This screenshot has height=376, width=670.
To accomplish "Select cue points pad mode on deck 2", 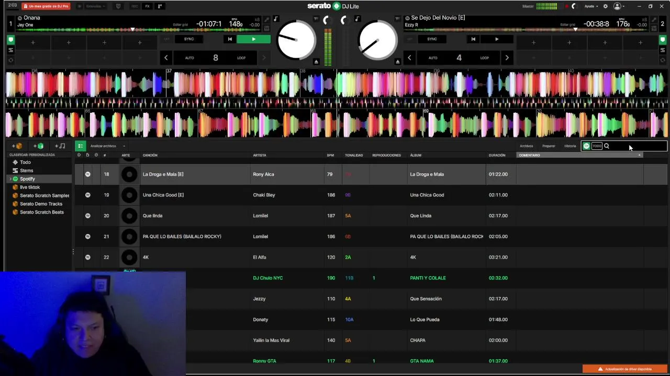I will [x=662, y=40].
